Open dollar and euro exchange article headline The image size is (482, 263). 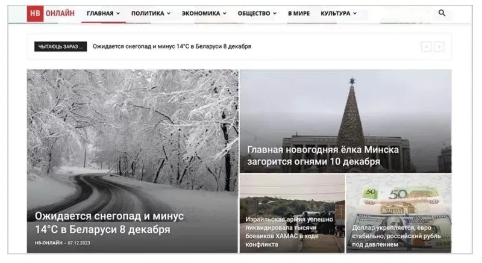(x=396, y=236)
